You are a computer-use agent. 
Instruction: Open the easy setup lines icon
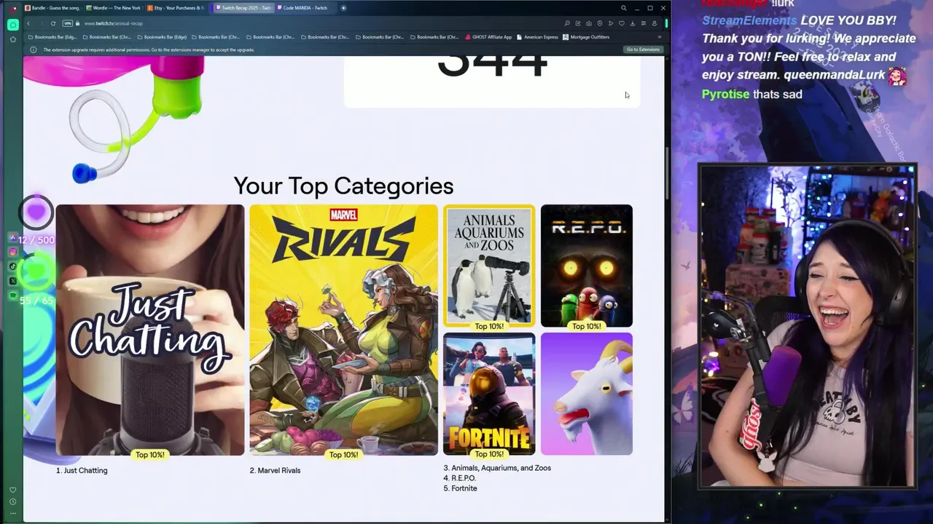[644, 23]
